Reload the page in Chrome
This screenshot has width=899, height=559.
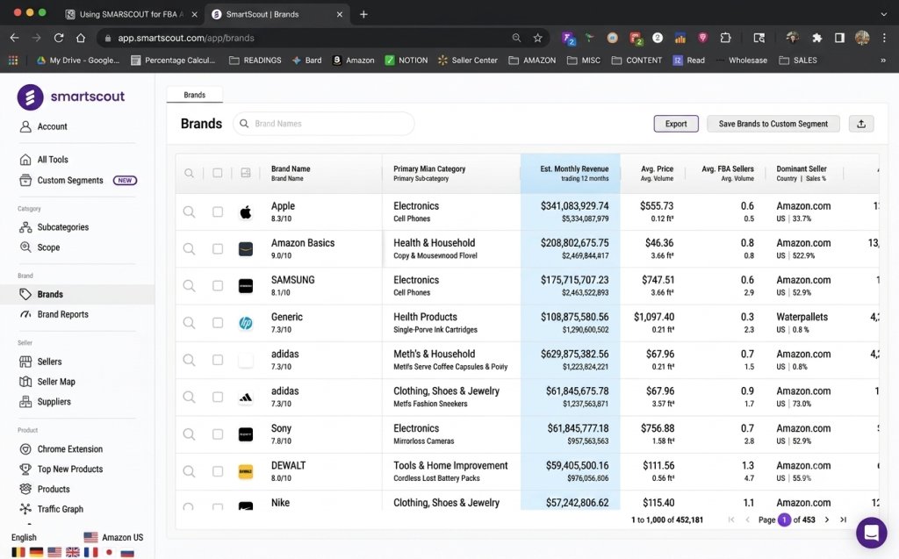[59, 38]
